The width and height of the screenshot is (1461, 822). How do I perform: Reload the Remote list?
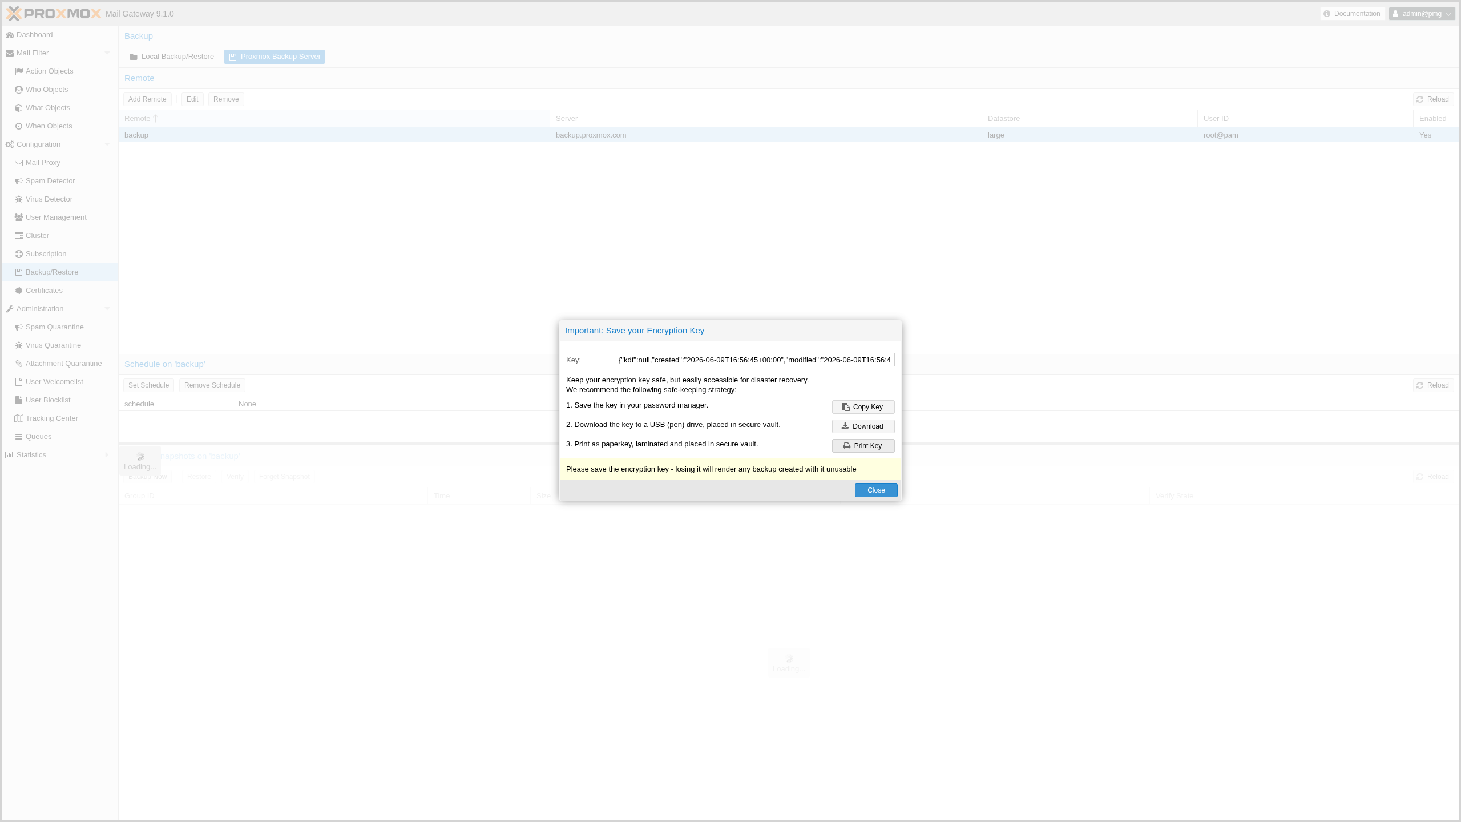point(1433,99)
